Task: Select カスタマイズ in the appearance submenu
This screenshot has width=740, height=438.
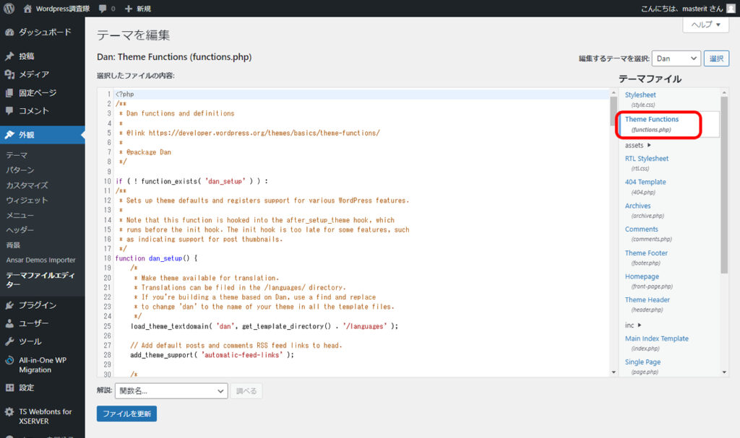Action: [27, 185]
